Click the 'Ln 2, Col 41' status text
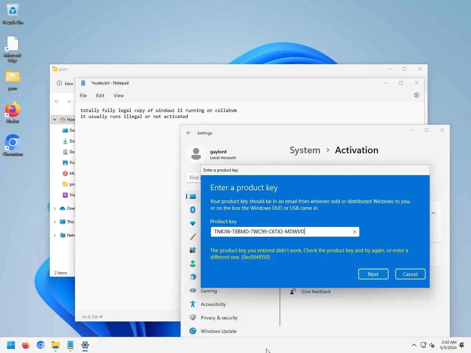The width and height of the screenshot is (471, 353). (x=93, y=317)
